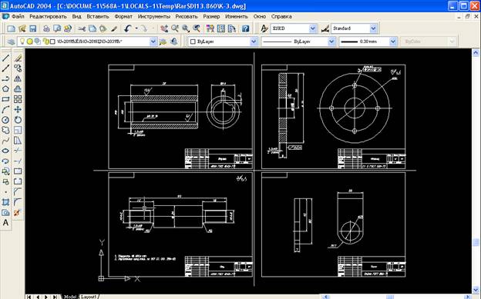Expand the ByLayer linetype dropdown
The image size is (481, 299).
tap(331, 42)
